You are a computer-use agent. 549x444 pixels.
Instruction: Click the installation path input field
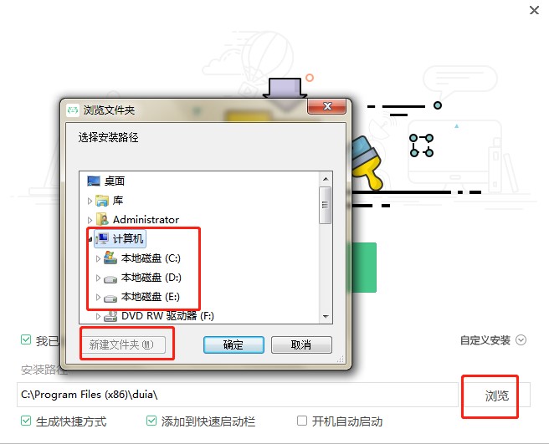tap(238, 395)
